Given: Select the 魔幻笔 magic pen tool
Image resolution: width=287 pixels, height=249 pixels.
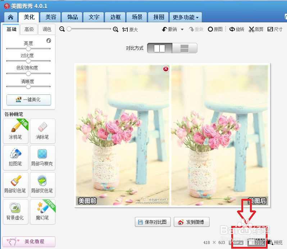Looking at the screenshot, I should pyautogui.click(x=42, y=212).
